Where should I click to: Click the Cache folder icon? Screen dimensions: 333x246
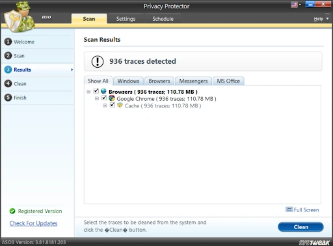click(120, 105)
